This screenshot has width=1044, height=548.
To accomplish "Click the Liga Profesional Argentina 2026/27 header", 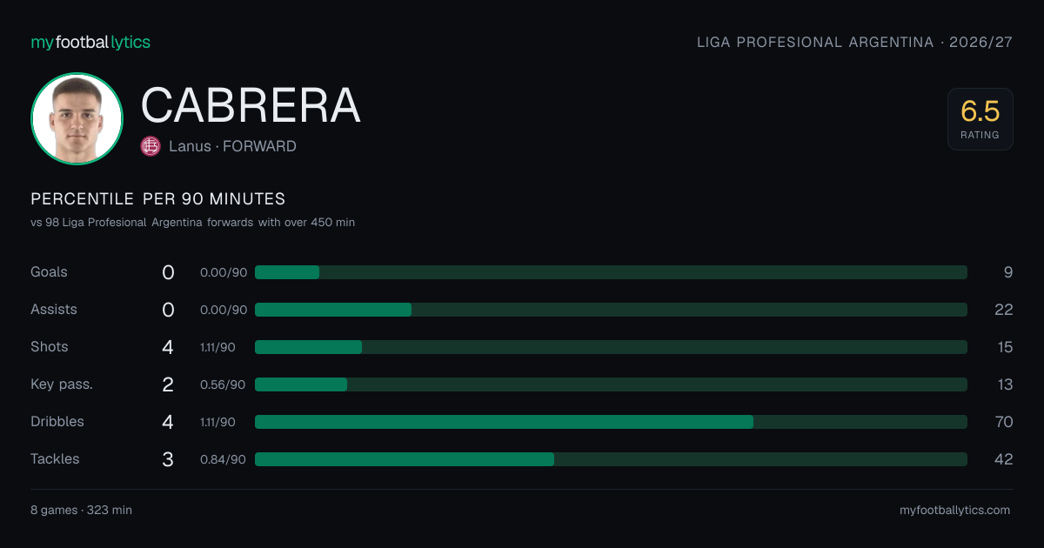I will click(855, 42).
